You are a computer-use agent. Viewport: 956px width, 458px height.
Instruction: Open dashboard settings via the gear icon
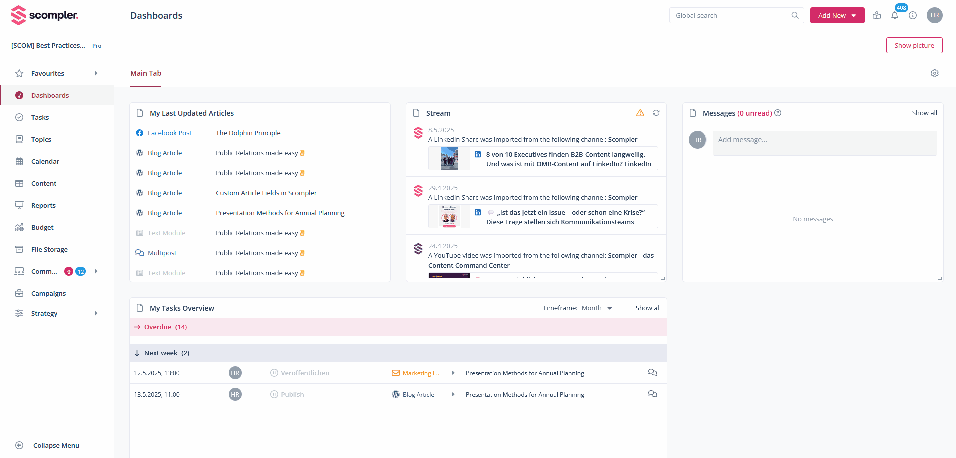pos(935,73)
